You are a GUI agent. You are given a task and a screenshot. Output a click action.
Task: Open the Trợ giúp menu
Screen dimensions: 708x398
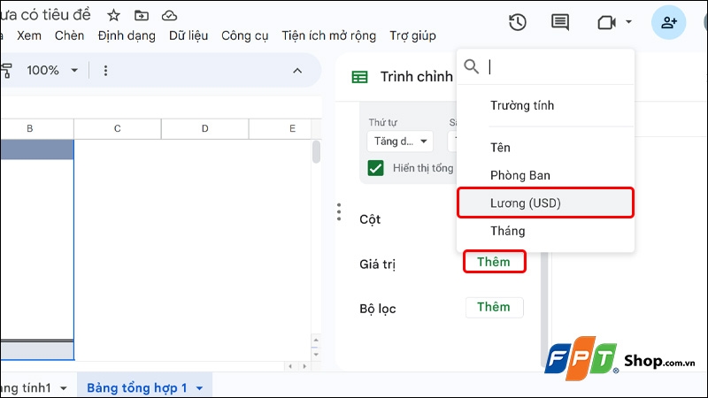[412, 35]
